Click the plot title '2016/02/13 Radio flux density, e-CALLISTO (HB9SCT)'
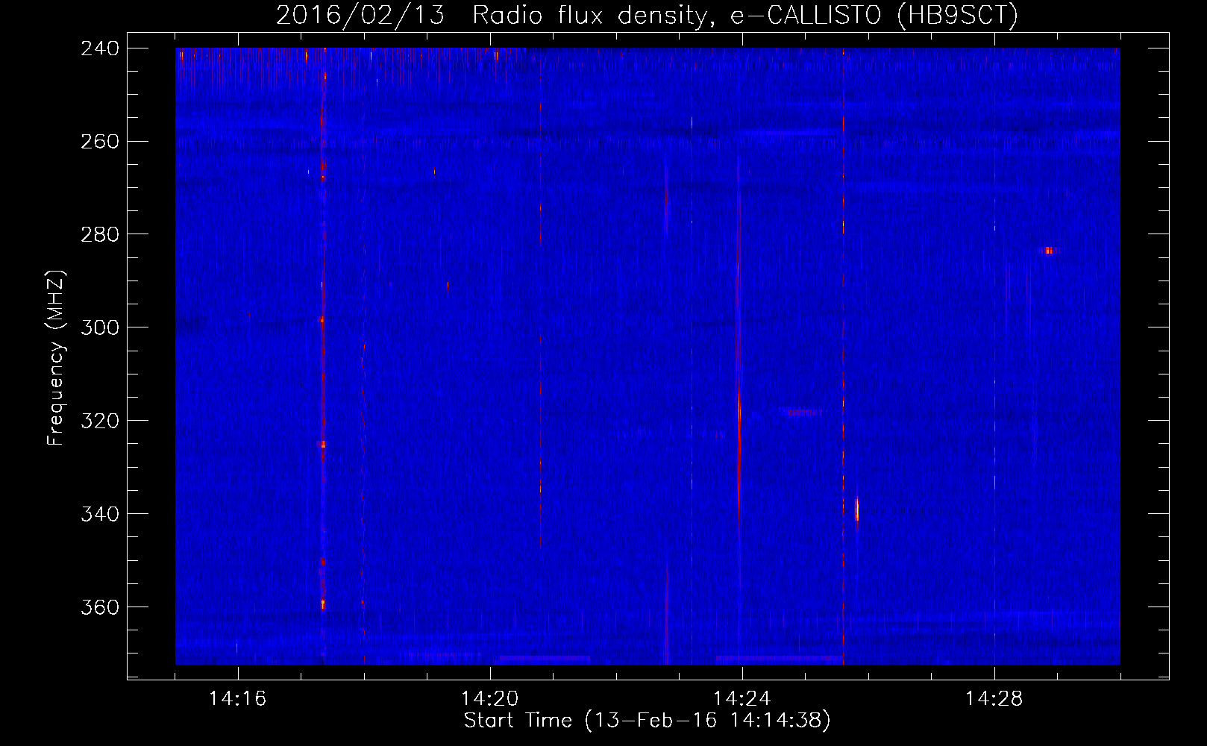The width and height of the screenshot is (1207, 746). tap(647, 15)
